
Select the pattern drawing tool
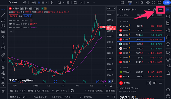click(x=3, y=26)
